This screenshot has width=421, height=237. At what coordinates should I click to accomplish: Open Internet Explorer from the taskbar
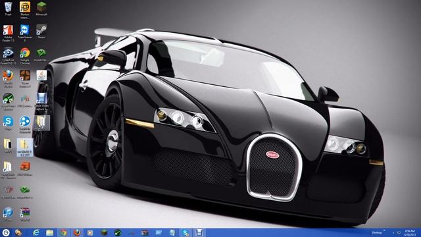click(x=36, y=232)
